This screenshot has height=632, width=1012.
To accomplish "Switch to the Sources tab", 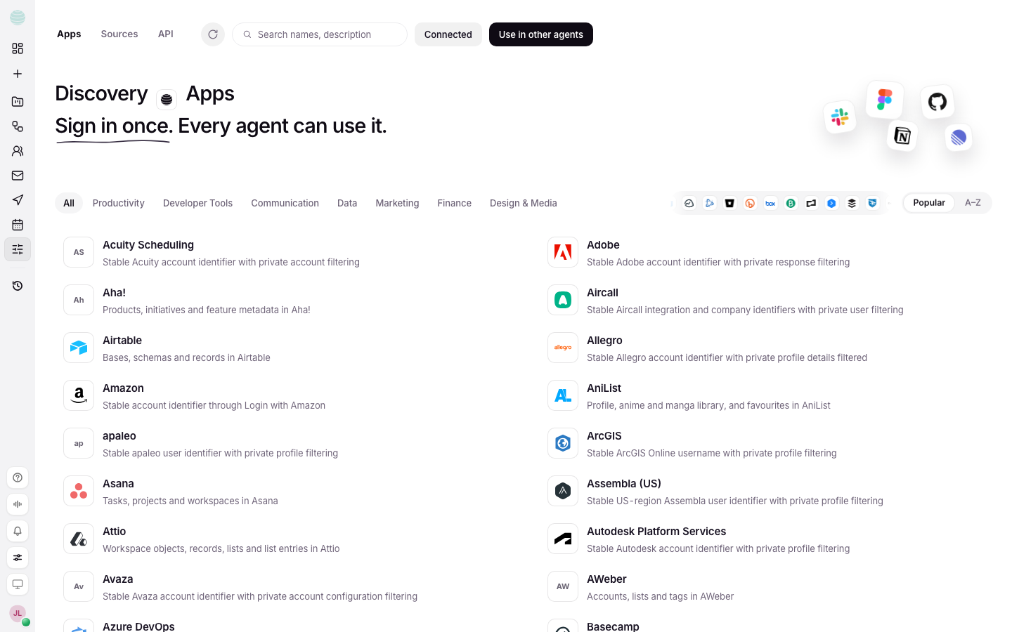I will 119,34.
